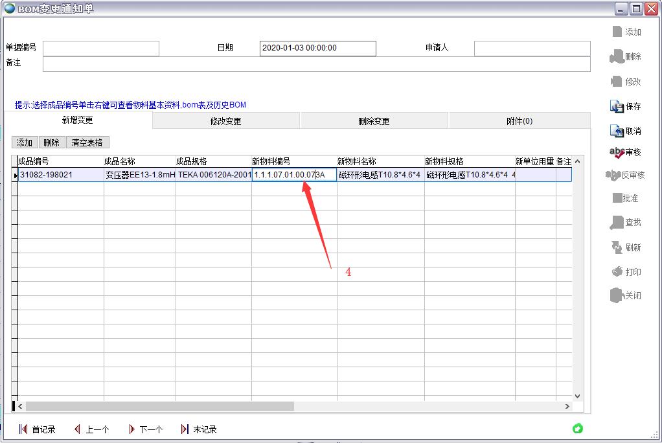Jump to last record (末记录)
The height and width of the screenshot is (443, 662).
(x=185, y=429)
